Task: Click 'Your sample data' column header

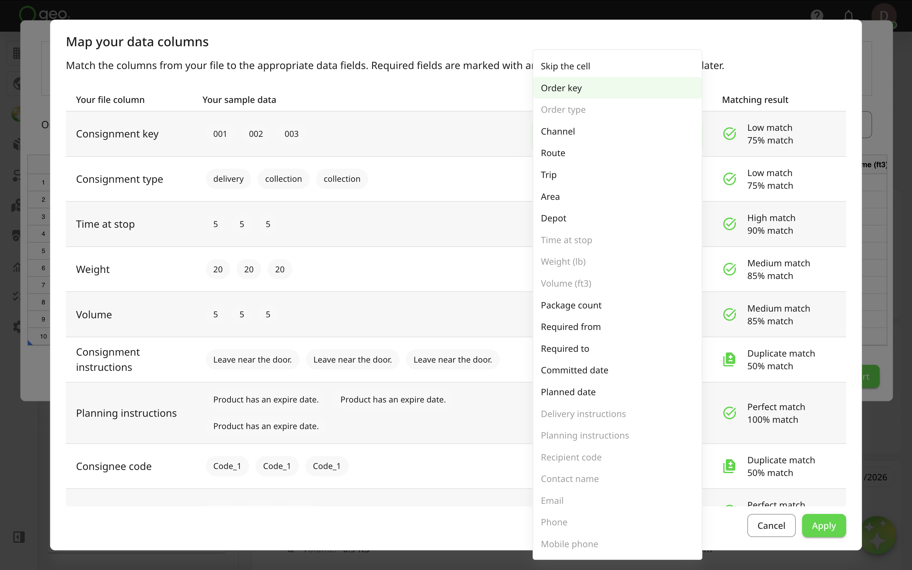Action: point(239,99)
